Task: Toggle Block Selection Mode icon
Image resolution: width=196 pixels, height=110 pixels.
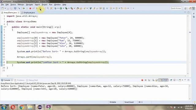Action: click(104, 8)
